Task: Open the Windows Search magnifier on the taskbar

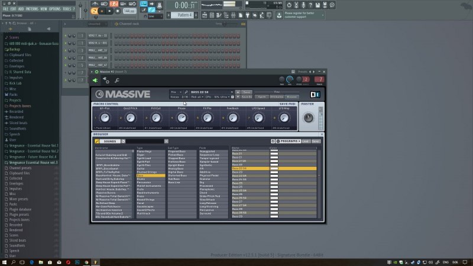Action: [13, 262]
